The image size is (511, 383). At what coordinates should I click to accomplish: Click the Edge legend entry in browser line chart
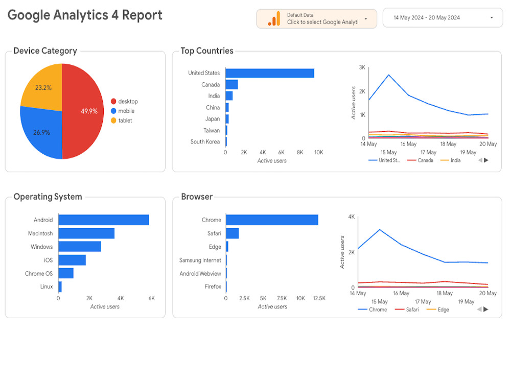438,309
